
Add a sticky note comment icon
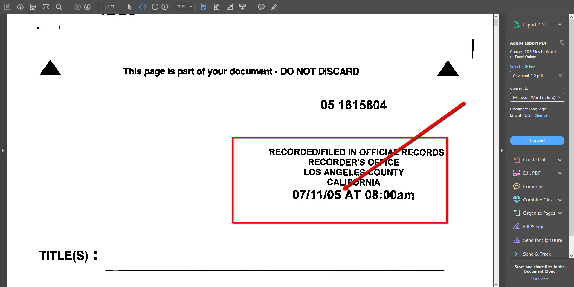(x=261, y=7)
